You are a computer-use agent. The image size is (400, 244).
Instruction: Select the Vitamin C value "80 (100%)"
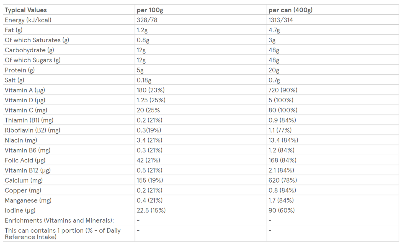pyautogui.click(x=283, y=110)
